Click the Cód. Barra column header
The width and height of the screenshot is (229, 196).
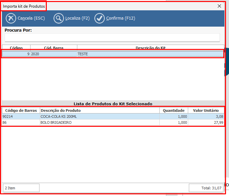(54, 48)
